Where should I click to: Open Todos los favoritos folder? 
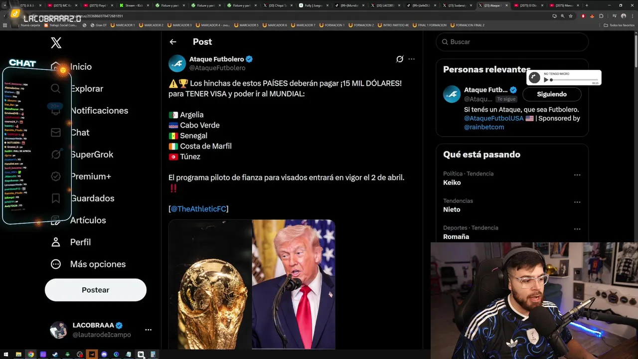619,25
